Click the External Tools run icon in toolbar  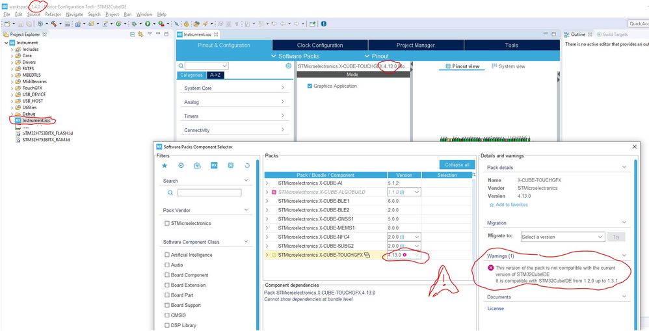[161, 24]
